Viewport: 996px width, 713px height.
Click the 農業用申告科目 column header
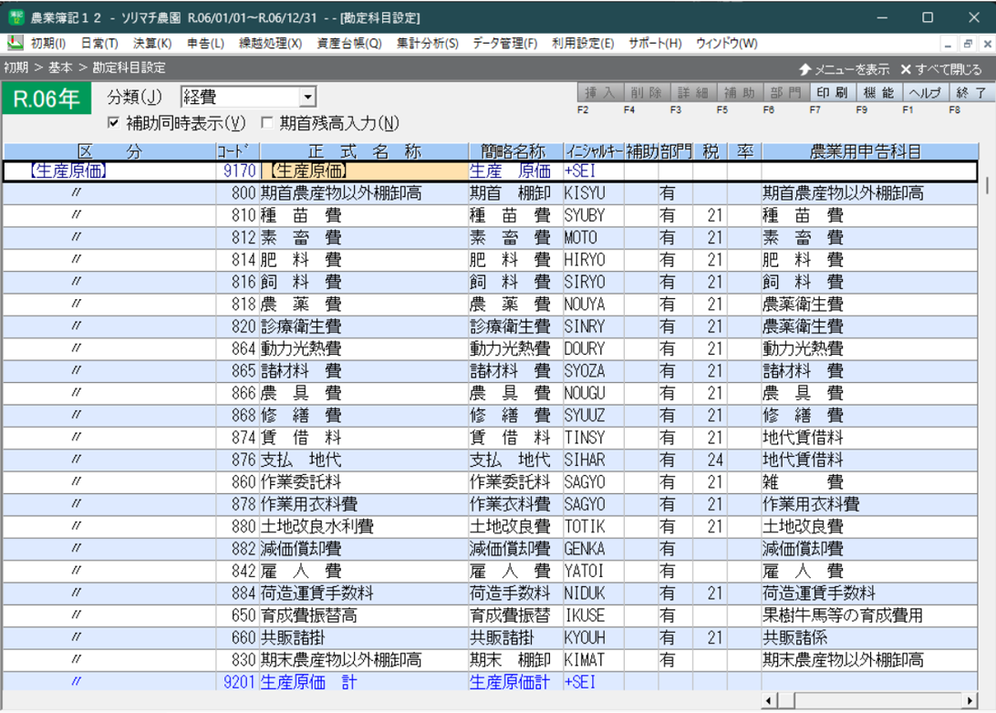tap(869, 151)
